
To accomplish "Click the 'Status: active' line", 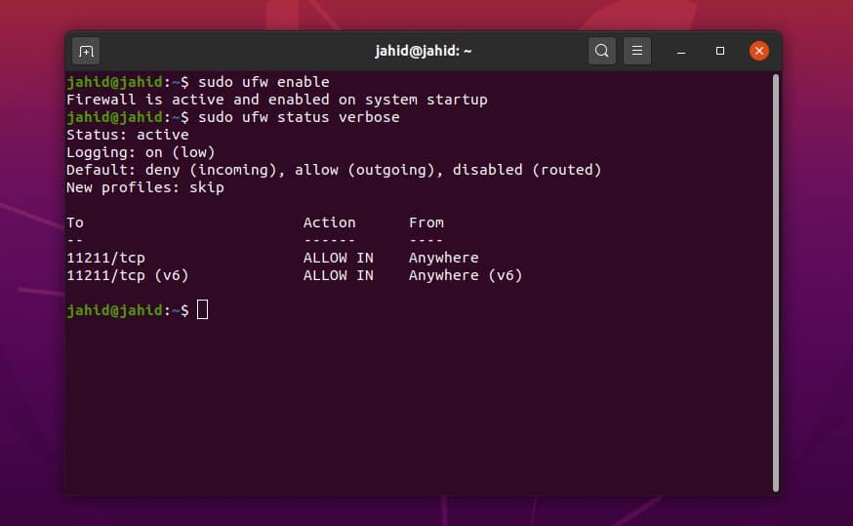I will pos(128,135).
